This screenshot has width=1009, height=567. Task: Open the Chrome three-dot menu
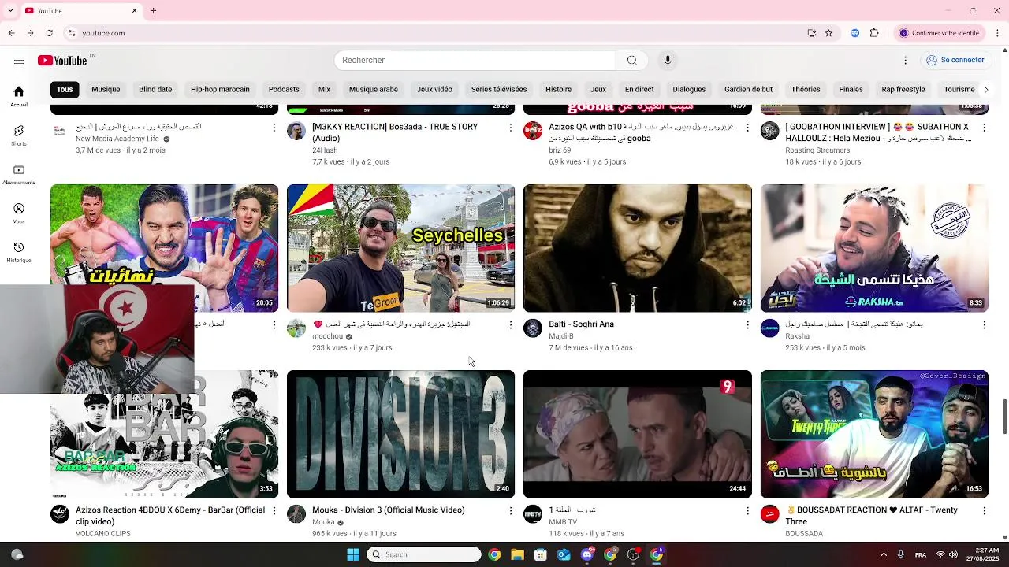(997, 33)
